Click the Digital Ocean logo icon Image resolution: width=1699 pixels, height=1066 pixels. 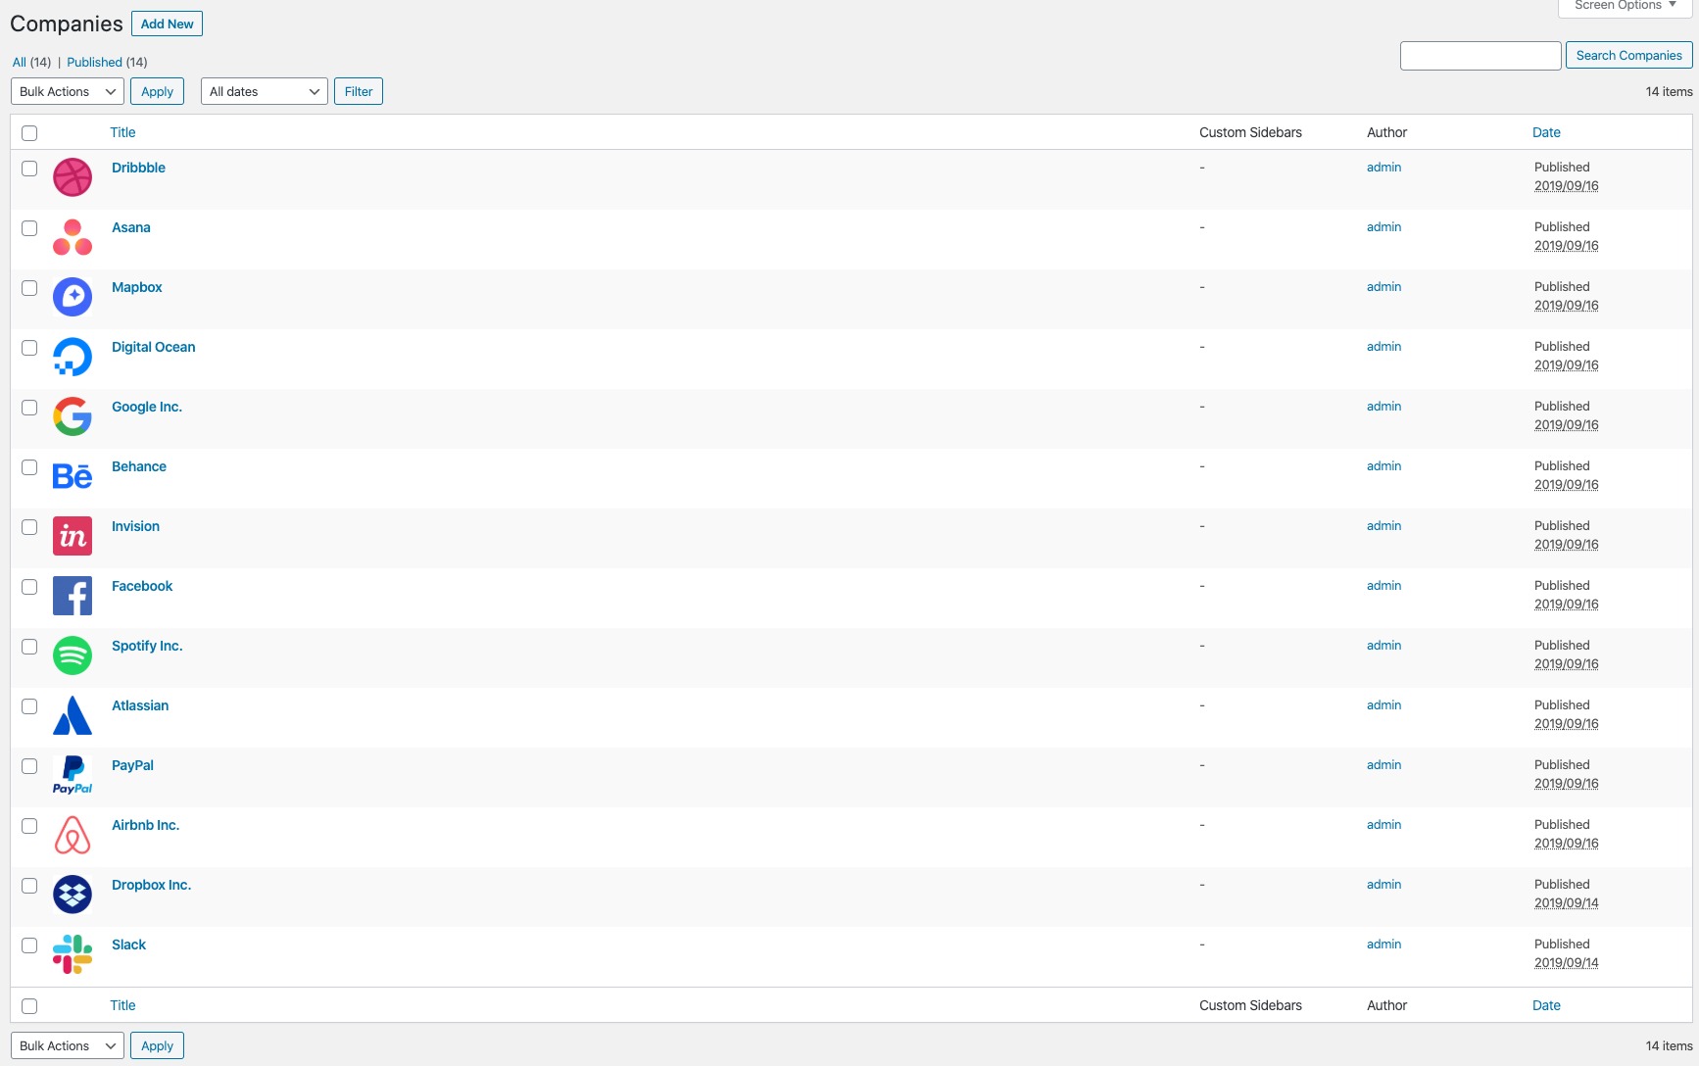pos(73,358)
